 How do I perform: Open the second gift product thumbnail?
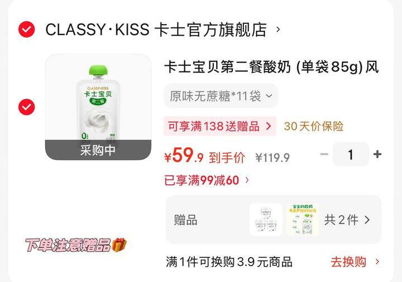tap(303, 219)
